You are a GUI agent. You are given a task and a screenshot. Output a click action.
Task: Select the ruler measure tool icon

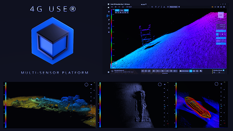click(159, 7)
